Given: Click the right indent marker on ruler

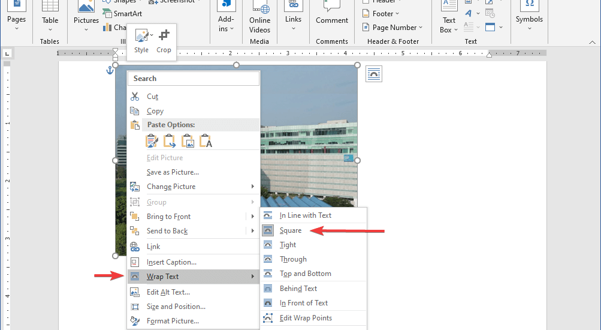Looking at the screenshot, I should point(489,55).
